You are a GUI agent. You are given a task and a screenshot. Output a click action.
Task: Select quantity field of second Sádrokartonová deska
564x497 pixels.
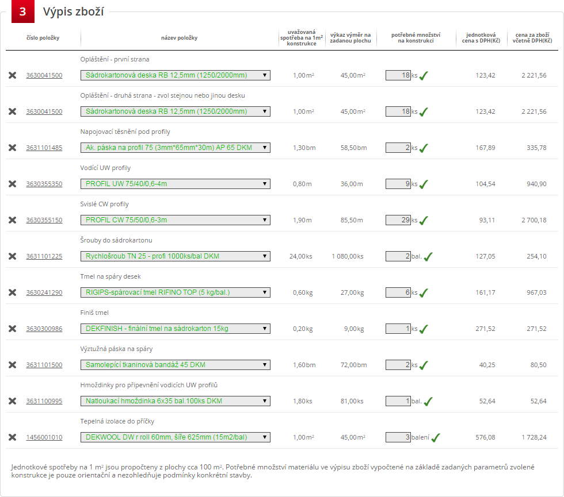coord(398,111)
